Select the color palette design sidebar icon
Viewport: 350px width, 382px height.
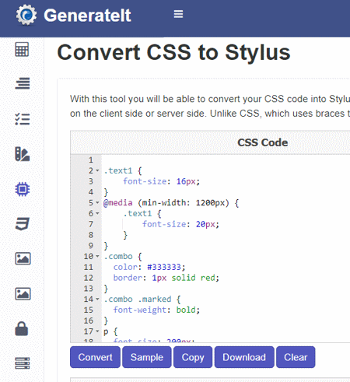coord(23,154)
